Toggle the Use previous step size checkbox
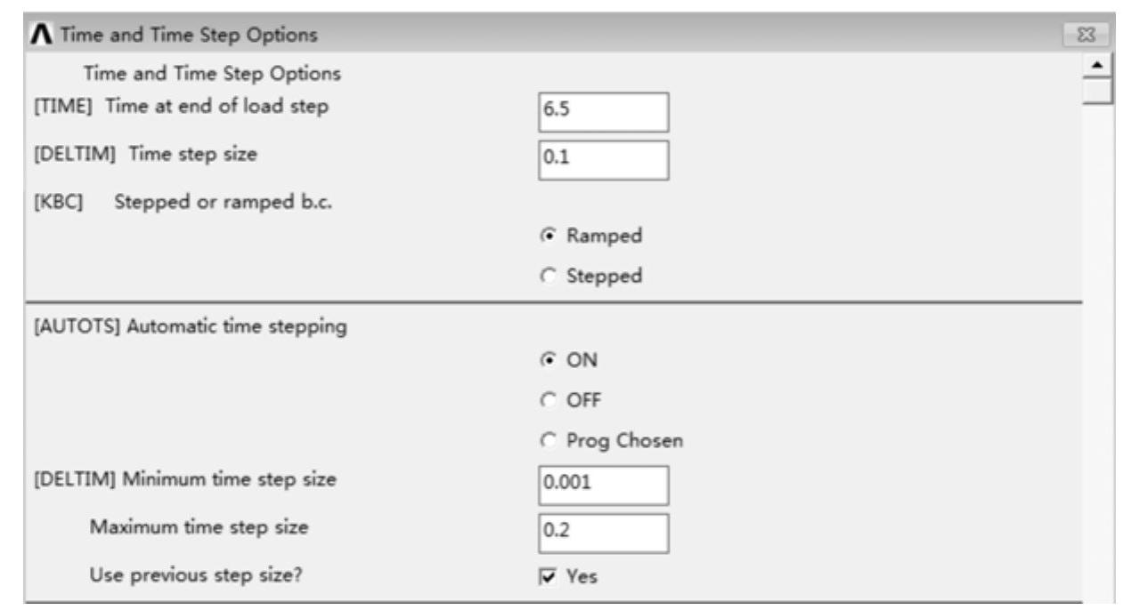1123x610 pixels. point(547,576)
